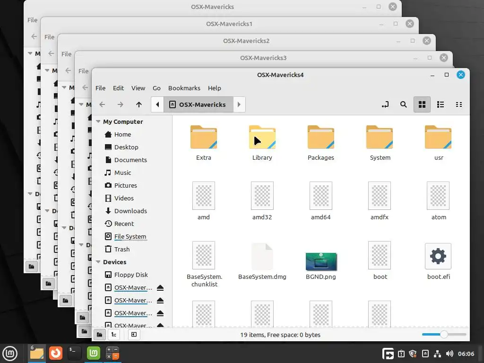
Task: Switch to icon view
Action: pos(422,104)
